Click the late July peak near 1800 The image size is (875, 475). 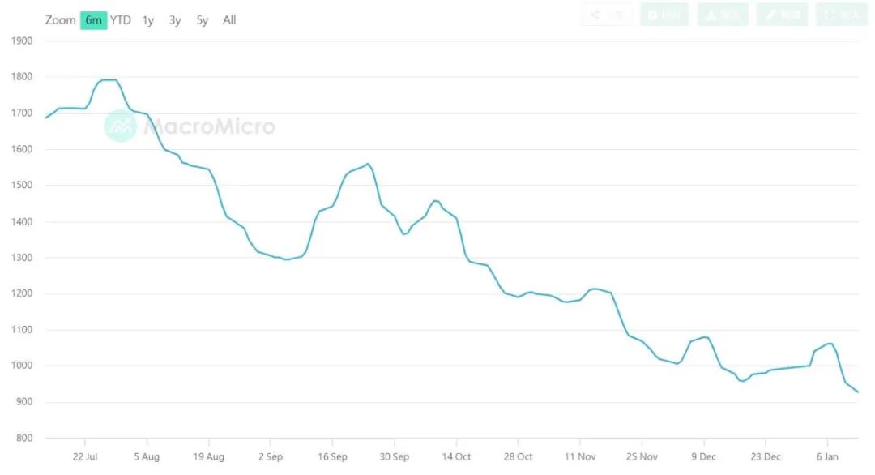(109, 79)
